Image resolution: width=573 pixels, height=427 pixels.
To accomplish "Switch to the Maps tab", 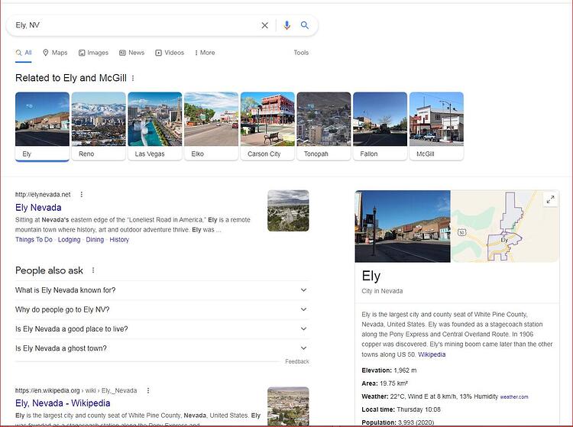I will point(55,53).
